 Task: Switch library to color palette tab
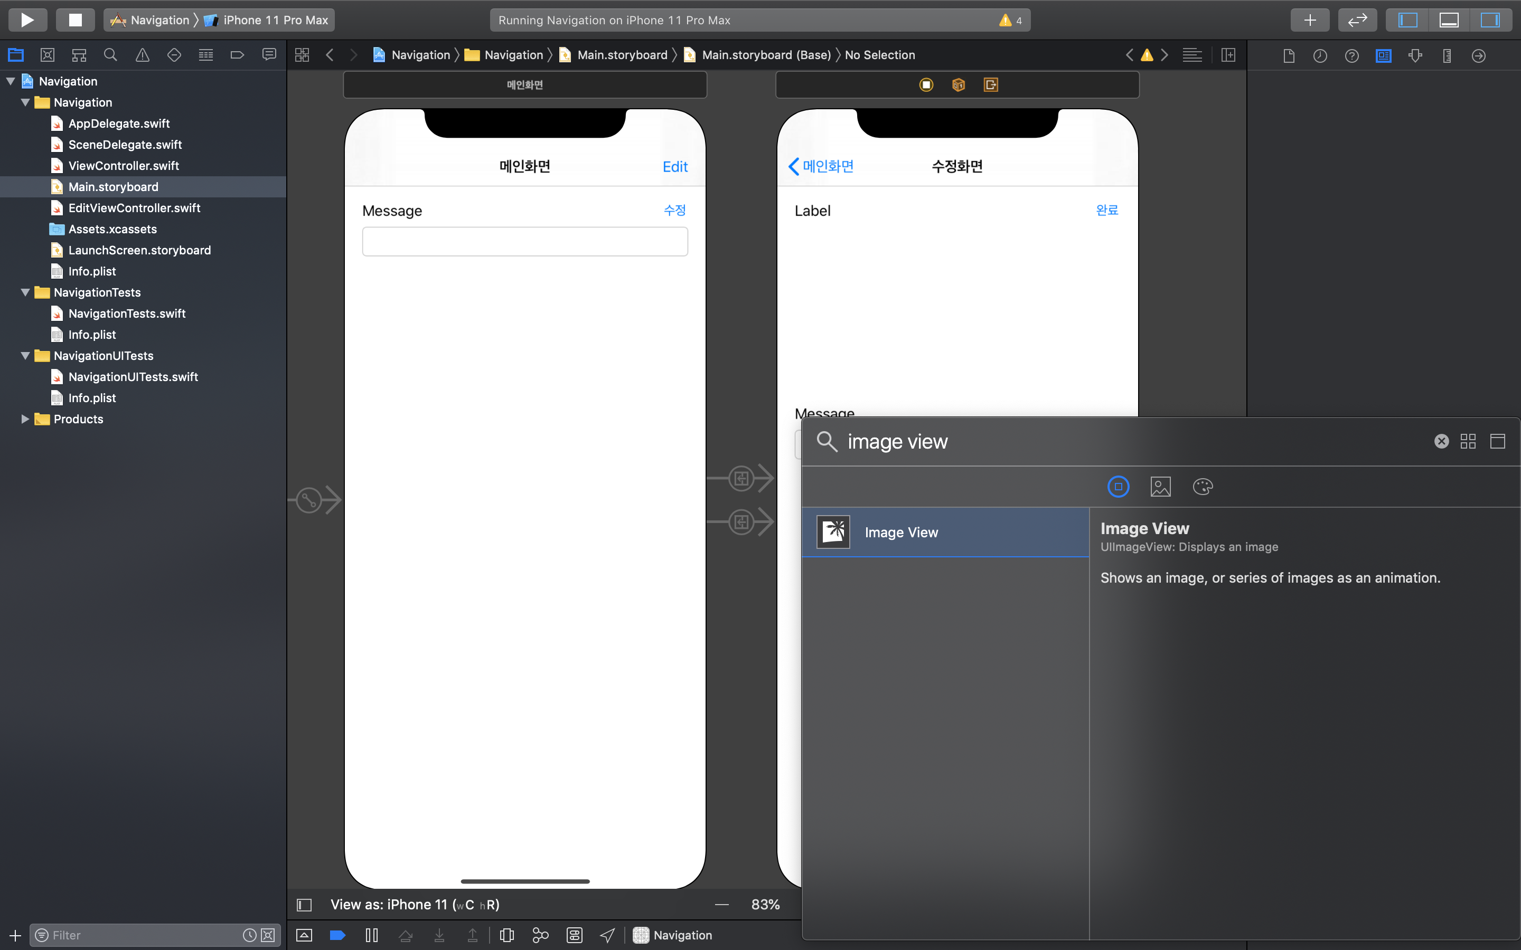pyautogui.click(x=1203, y=487)
